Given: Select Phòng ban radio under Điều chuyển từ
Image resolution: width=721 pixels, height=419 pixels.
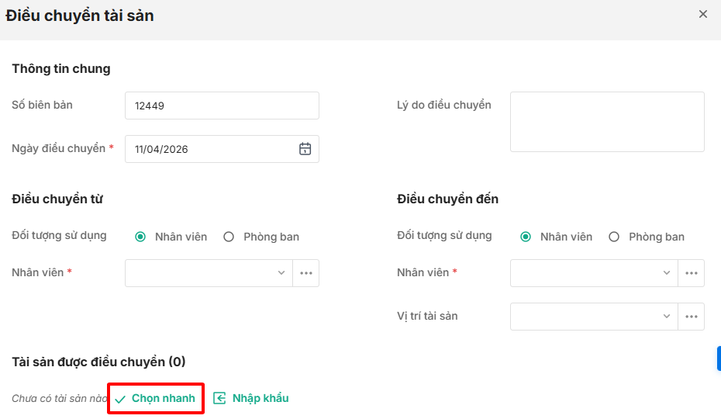Looking at the screenshot, I should 229,237.
